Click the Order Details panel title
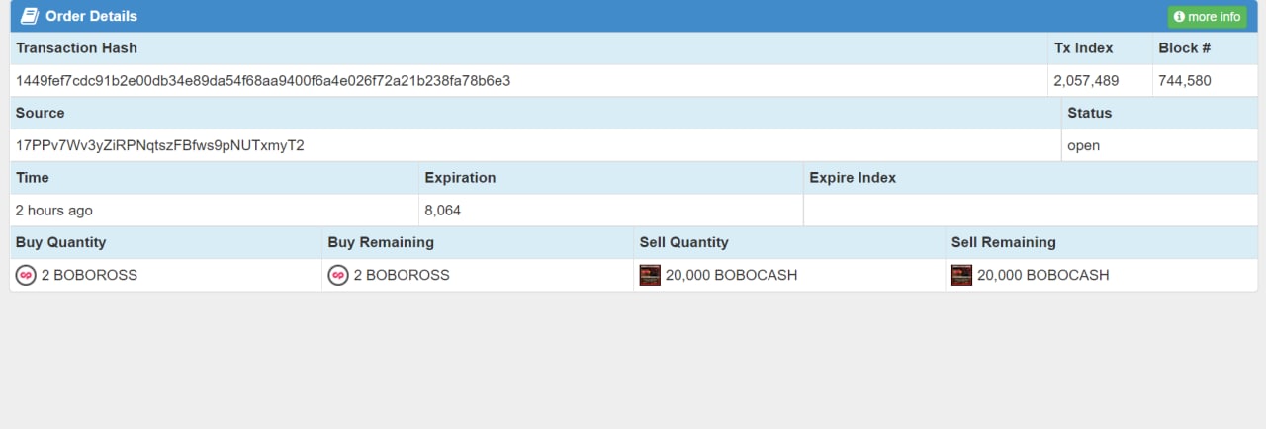Viewport: 1266px width, 429px height. click(x=92, y=16)
